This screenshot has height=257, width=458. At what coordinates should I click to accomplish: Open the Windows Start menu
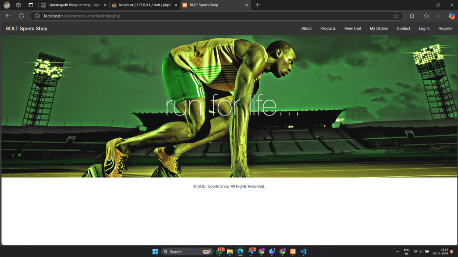point(155,252)
